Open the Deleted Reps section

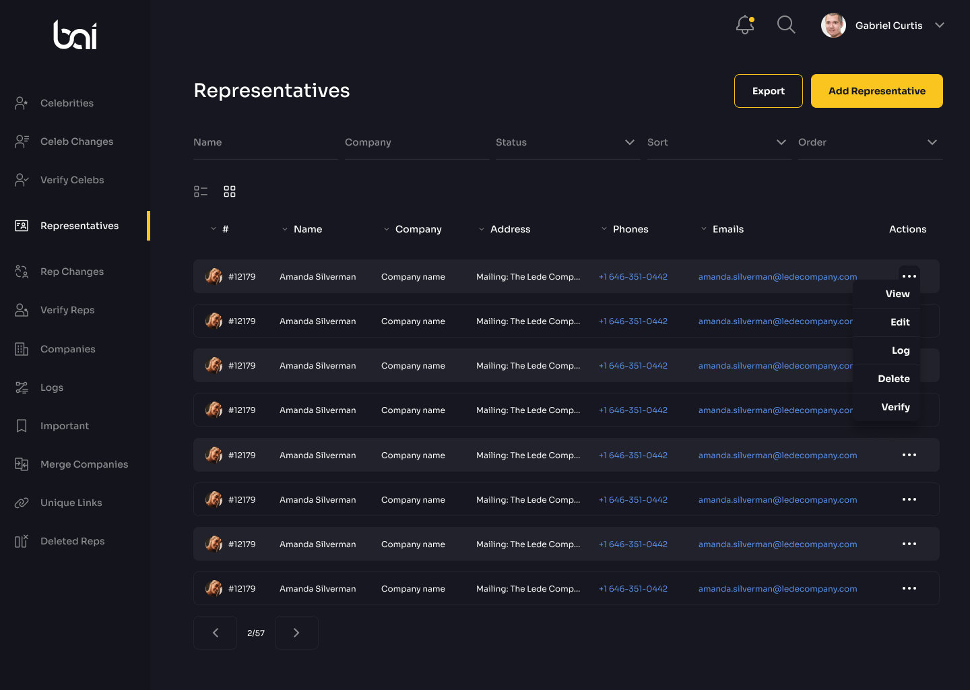tap(72, 541)
